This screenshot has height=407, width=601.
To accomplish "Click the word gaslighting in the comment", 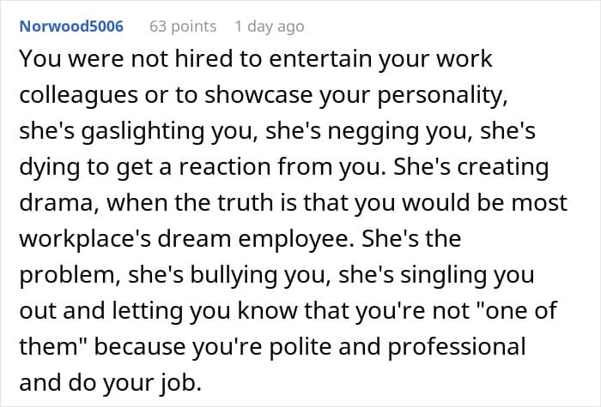I will pos(143,132).
